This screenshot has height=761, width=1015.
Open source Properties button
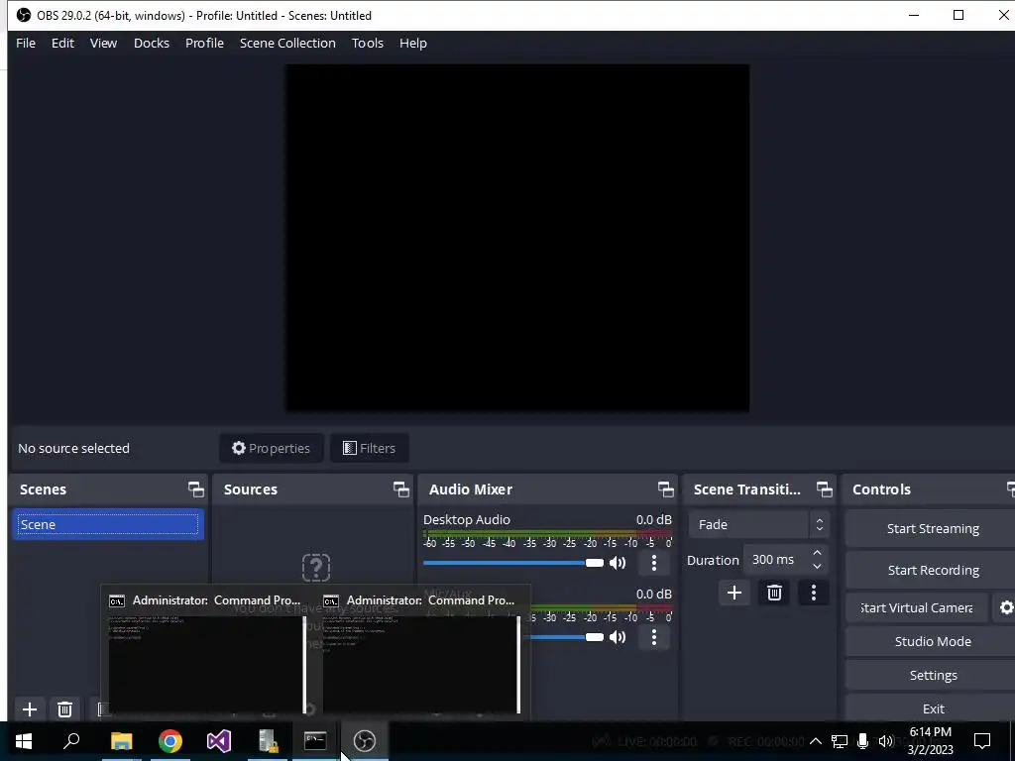tap(272, 448)
